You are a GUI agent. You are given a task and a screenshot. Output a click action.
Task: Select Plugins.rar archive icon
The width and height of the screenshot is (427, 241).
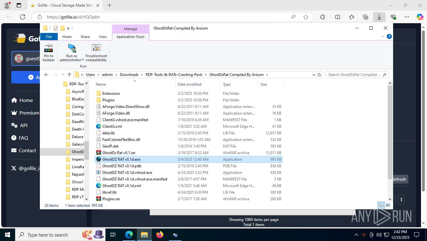[99, 199]
